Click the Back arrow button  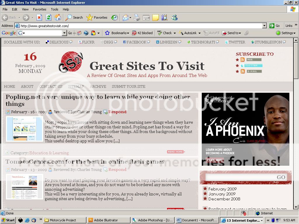[x=9, y=18]
